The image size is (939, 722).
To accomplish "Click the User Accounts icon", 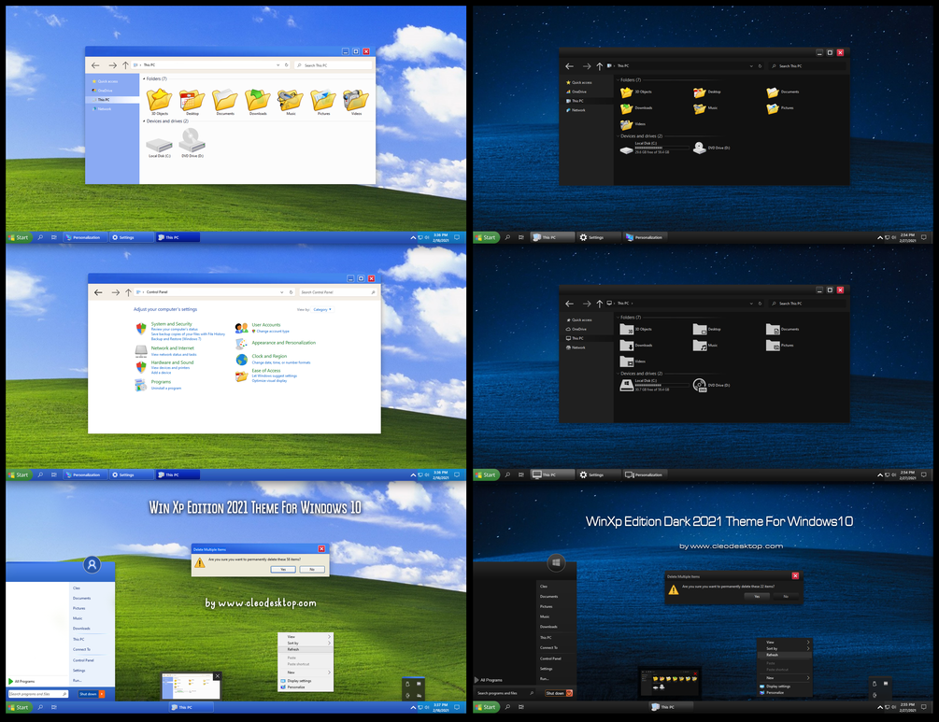I will [241, 327].
